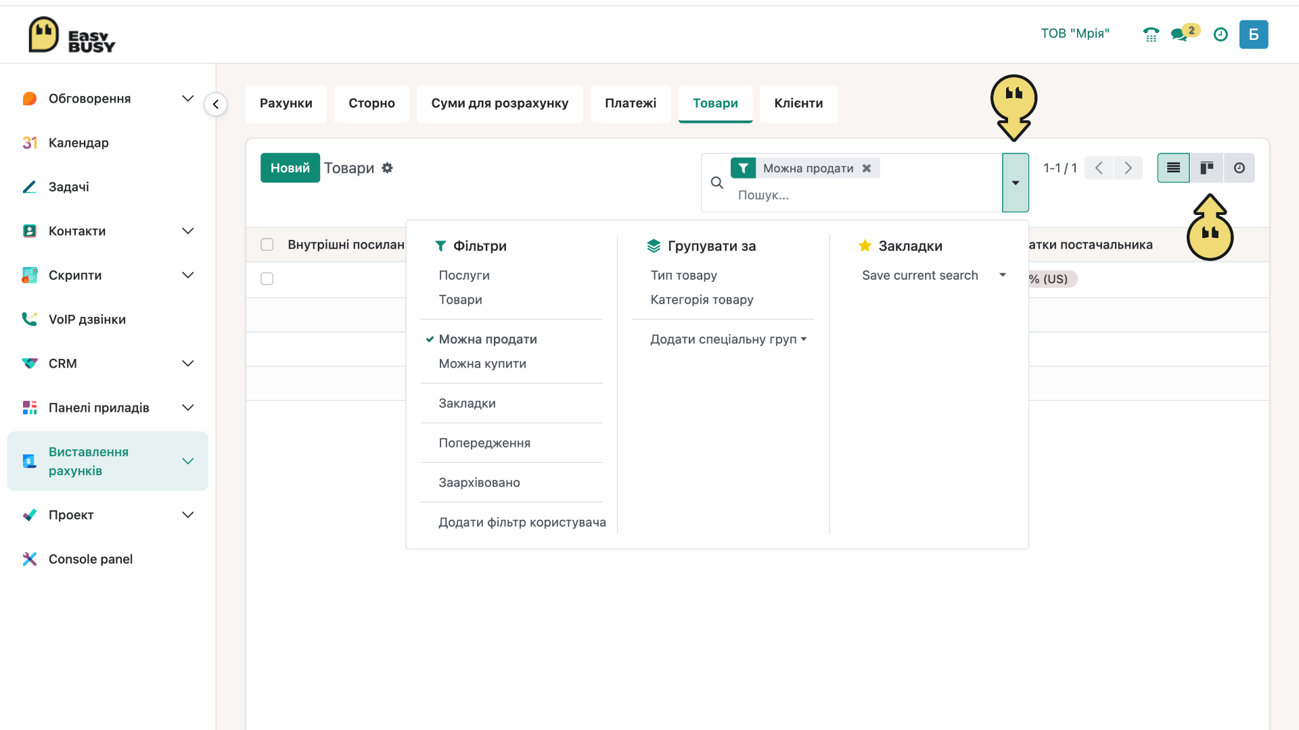Enable the Послуги filter
Viewport: 1299px width, 730px height.
[464, 275]
